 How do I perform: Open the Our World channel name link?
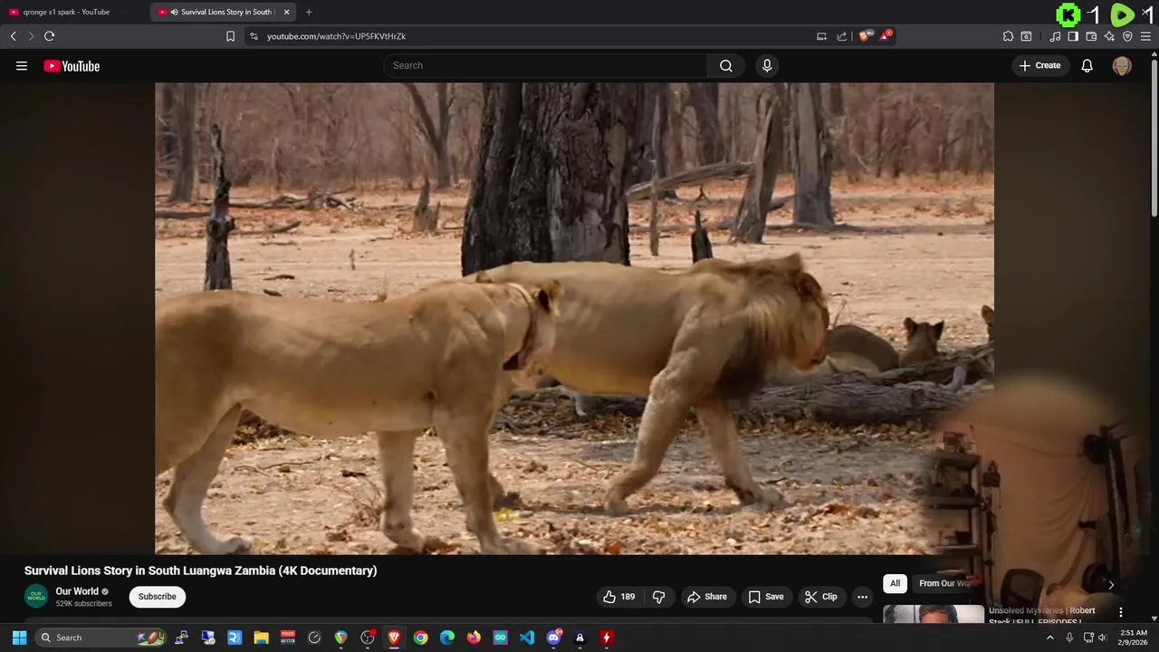[x=77, y=591]
